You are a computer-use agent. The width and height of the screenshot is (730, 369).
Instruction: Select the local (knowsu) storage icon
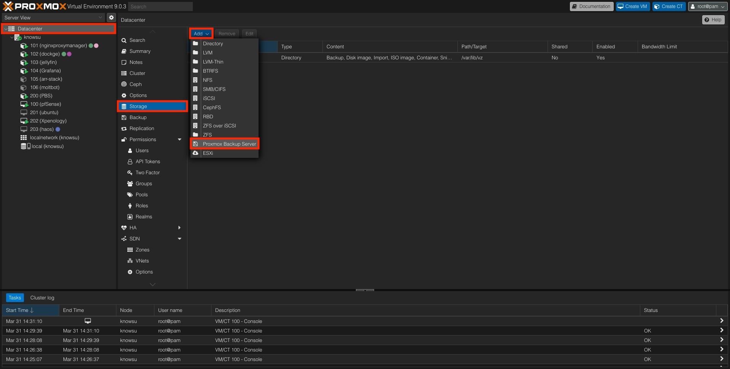click(25, 146)
